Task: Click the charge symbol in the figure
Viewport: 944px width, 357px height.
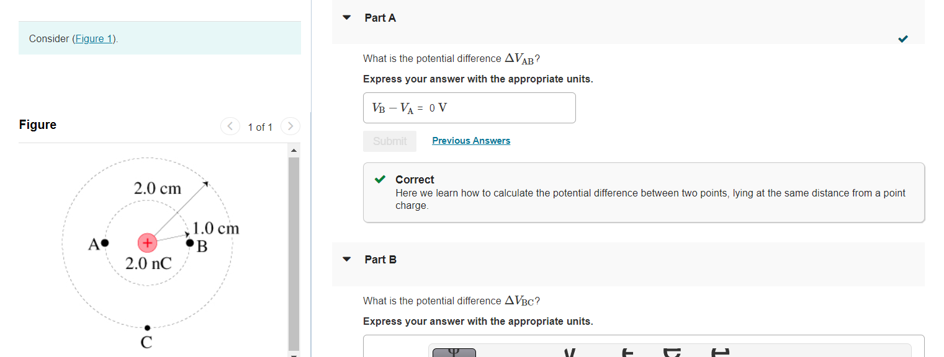Action: [147, 242]
